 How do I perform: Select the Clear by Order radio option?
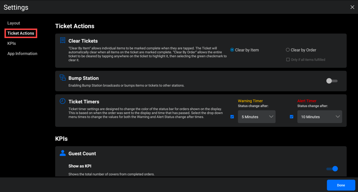point(288,50)
